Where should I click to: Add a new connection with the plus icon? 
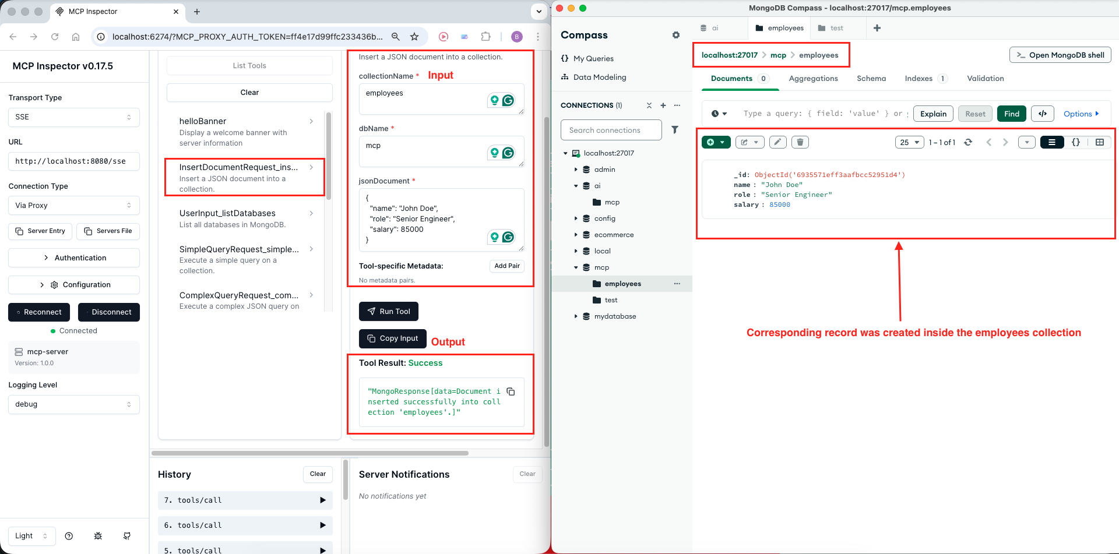(663, 105)
